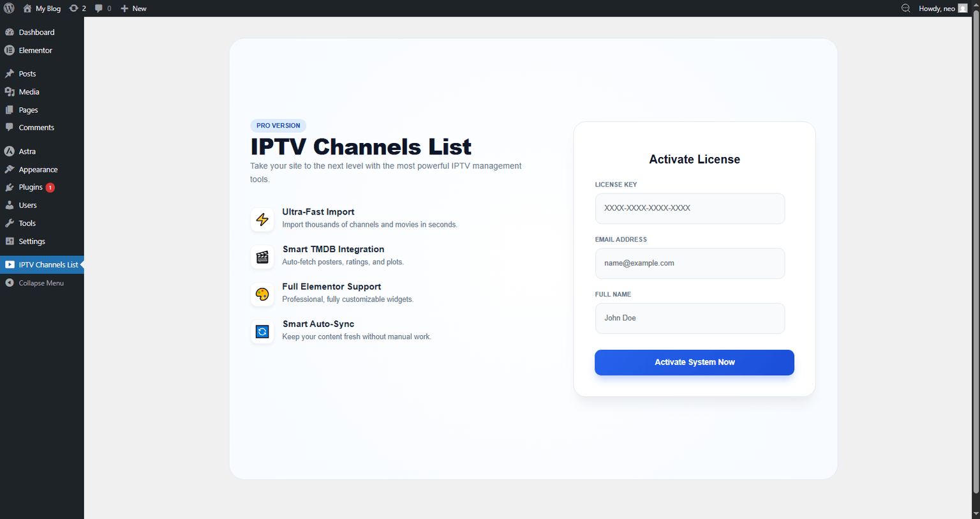Click the Settings sidebar icon

pos(10,241)
